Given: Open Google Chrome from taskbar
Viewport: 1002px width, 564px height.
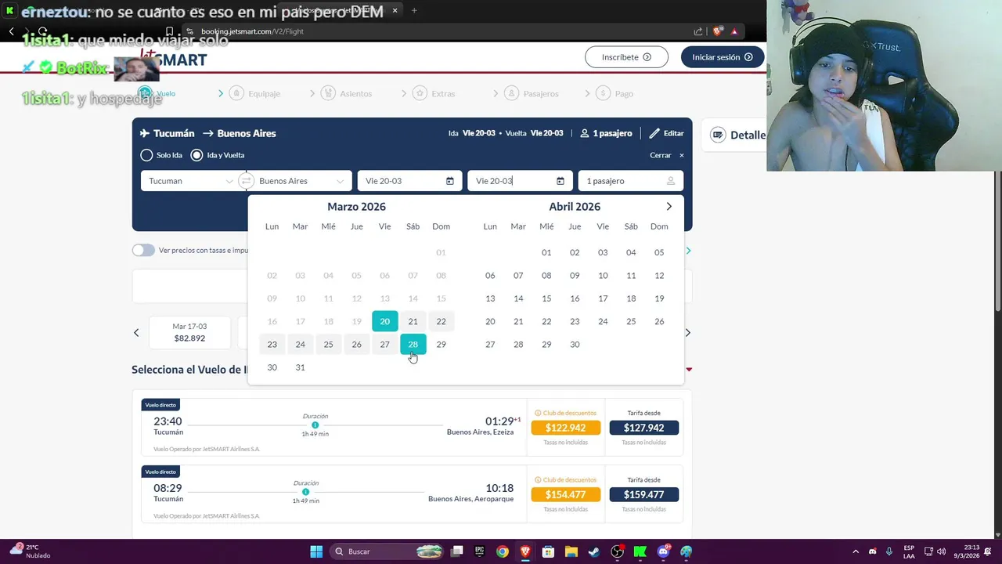Looking at the screenshot, I should tap(503, 551).
